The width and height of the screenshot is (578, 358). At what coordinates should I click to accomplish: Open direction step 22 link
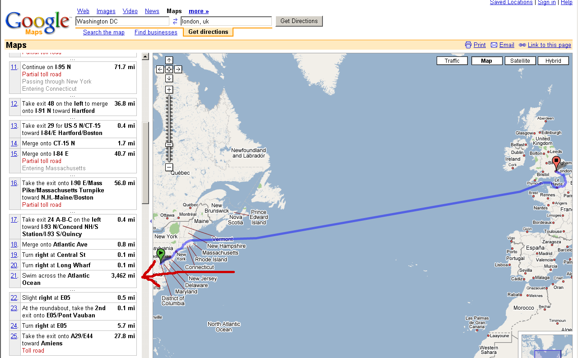14,298
